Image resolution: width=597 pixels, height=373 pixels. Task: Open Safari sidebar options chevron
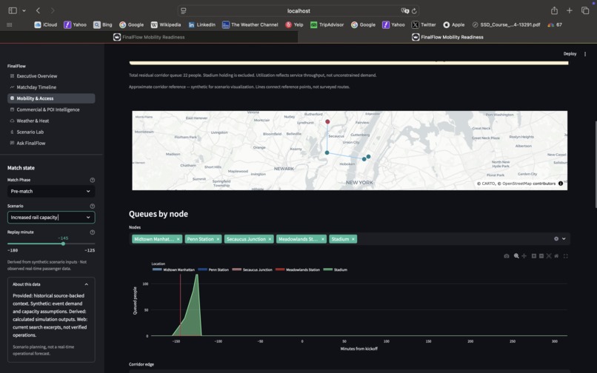24,10
